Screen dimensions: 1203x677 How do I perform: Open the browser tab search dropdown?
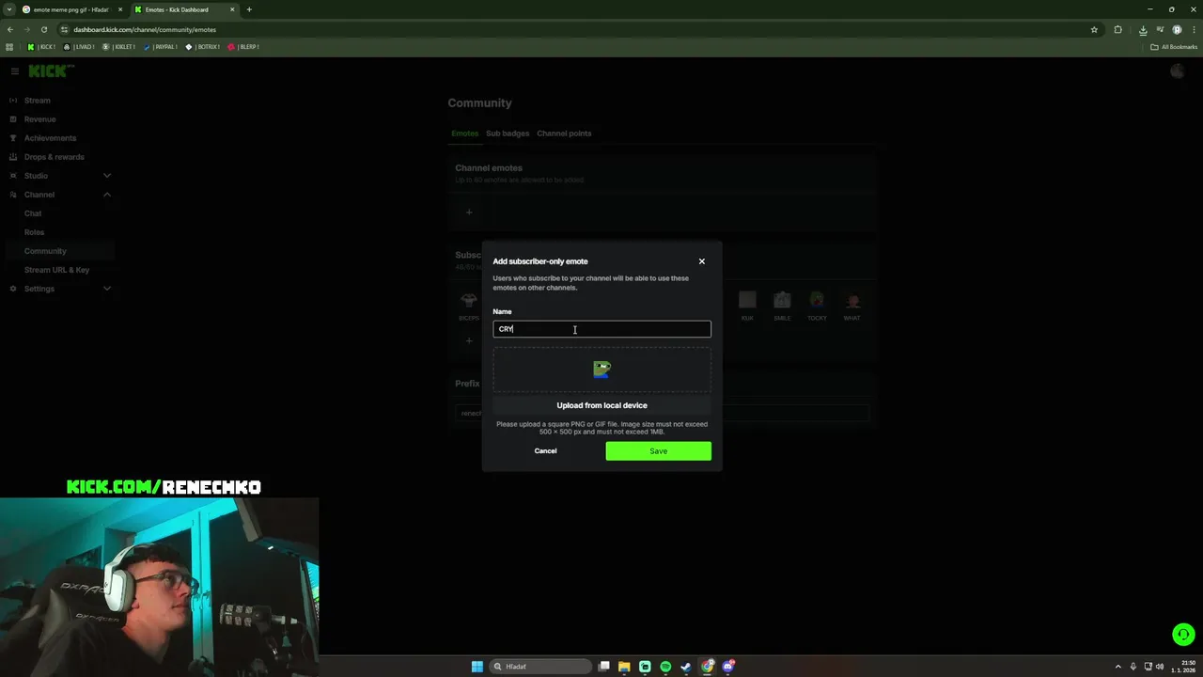point(9,9)
